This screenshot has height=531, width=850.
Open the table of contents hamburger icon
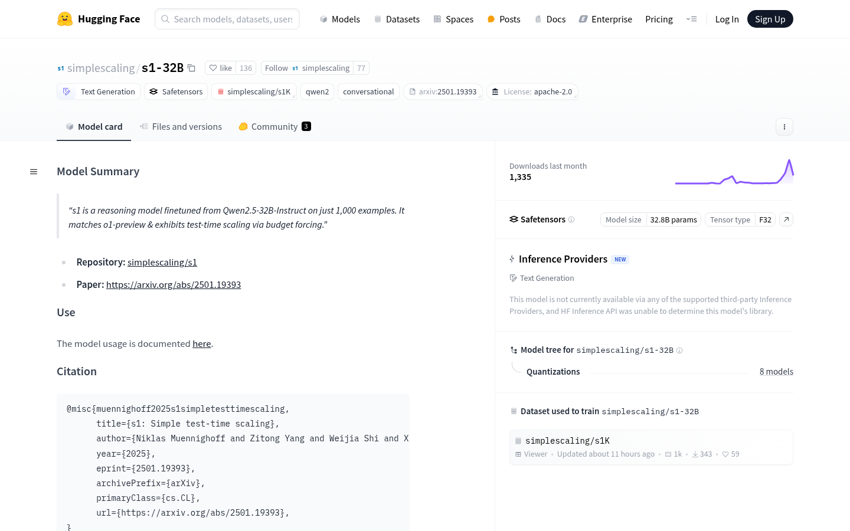pos(34,172)
